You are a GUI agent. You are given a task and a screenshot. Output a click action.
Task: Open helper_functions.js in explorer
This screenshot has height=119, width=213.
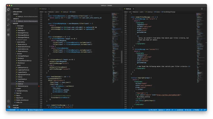pyautogui.click(x=22, y=100)
